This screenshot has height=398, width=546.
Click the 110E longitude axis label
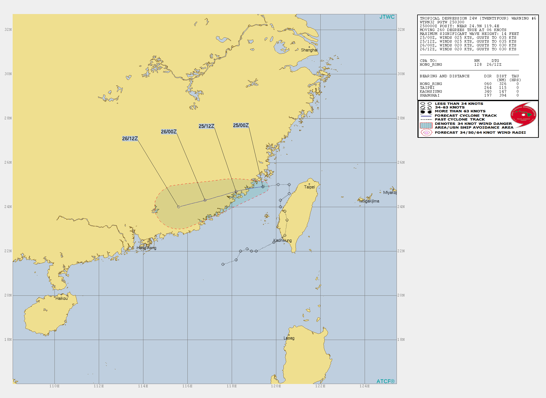pyautogui.click(x=54, y=386)
